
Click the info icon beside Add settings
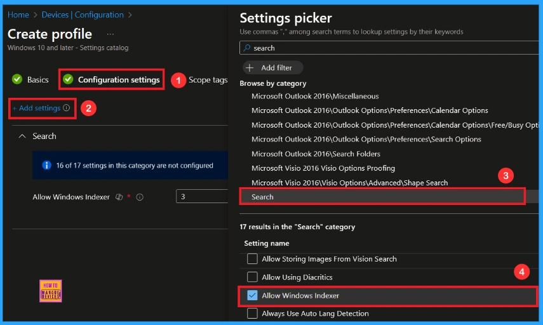click(67, 108)
